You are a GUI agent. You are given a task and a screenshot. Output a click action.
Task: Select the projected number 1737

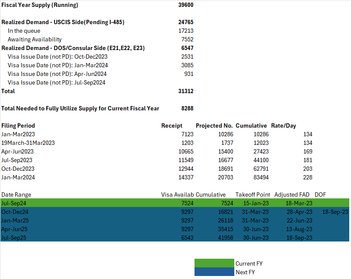(227, 143)
